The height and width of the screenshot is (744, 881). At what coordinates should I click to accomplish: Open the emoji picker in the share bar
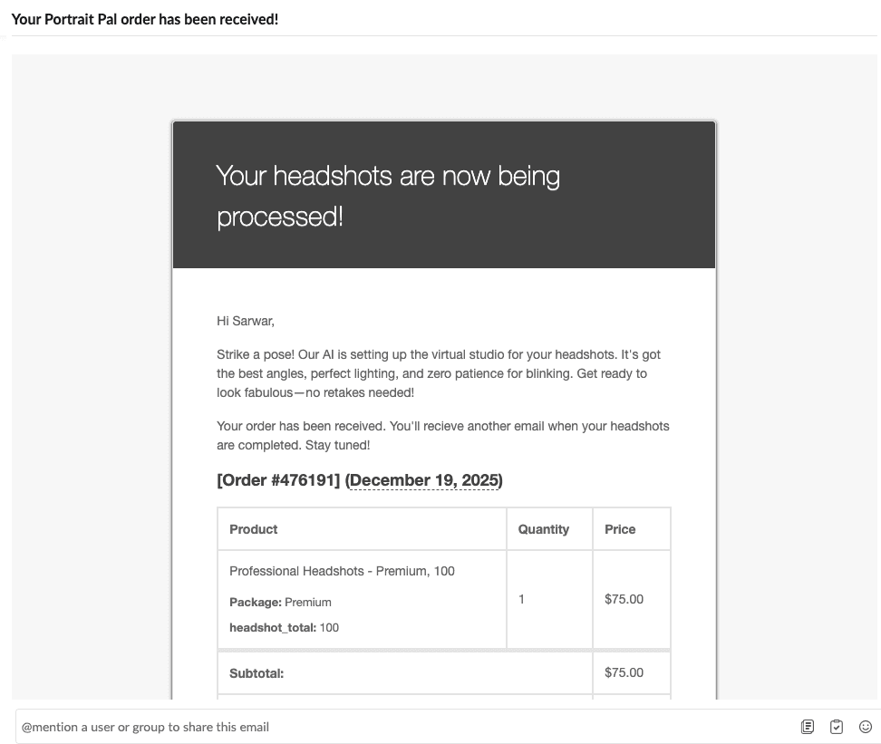[866, 726]
